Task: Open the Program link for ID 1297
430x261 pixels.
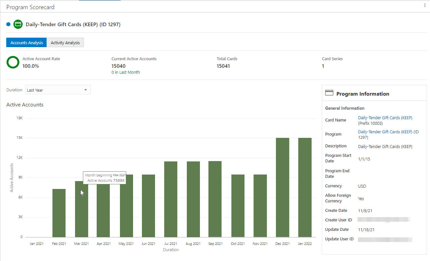Action: pyautogui.click(x=388, y=135)
